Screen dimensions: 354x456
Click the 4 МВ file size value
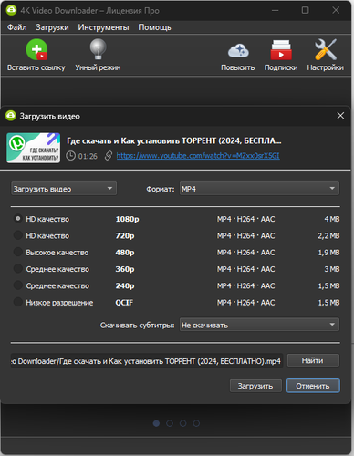pyautogui.click(x=332, y=219)
